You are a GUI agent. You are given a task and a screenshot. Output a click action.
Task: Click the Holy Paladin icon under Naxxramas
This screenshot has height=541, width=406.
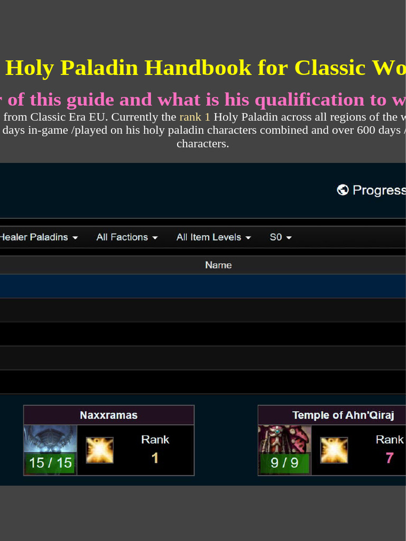[x=99, y=450]
